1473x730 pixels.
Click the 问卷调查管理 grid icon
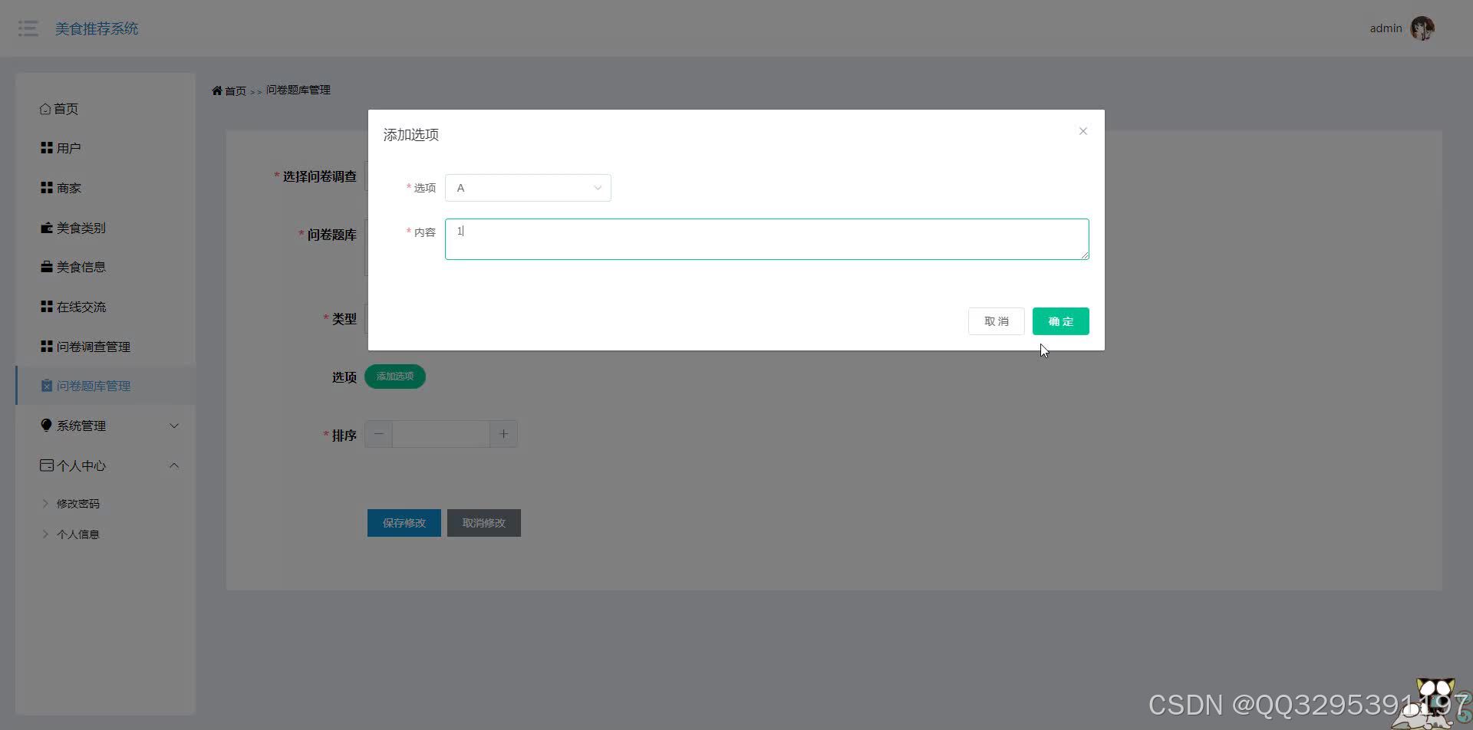pos(47,346)
